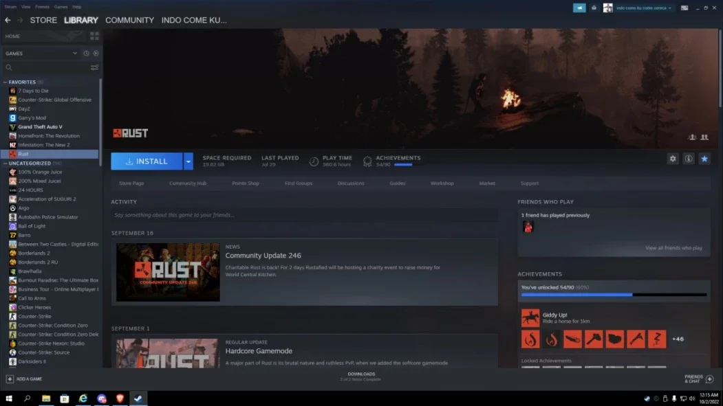Click View all friends who play
The width and height of the screenshot is (723, 406).
pyautogui.click(x=673, y=248)
